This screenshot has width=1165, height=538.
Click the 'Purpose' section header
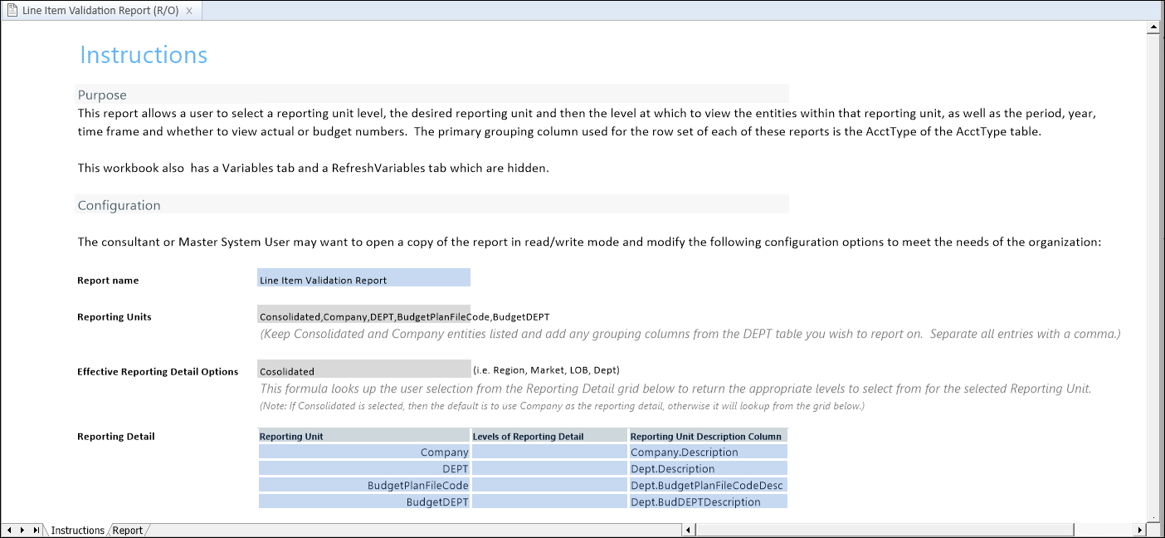pyautogui.click(x=102, y=95)
